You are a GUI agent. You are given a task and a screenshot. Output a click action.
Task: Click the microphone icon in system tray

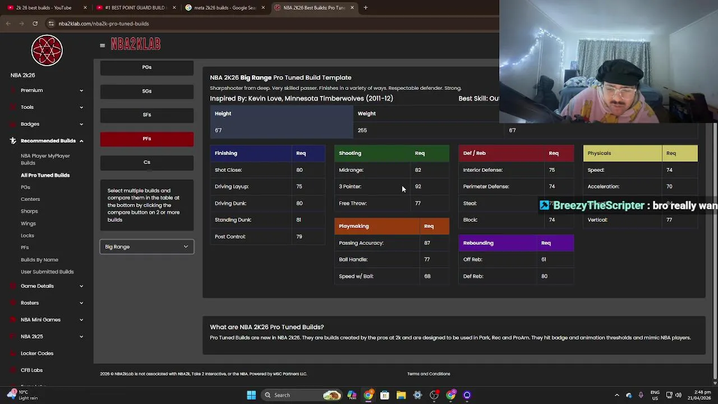tap(641, 395)
